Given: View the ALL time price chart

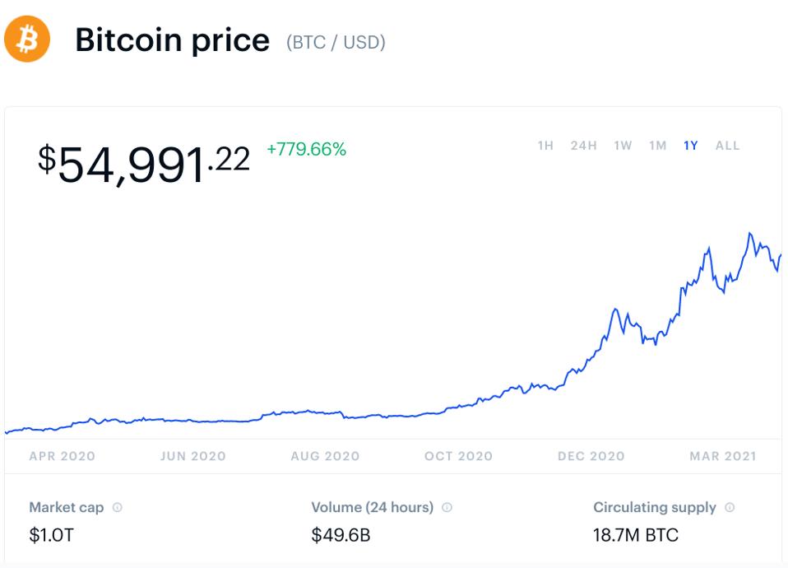Looking at the screenshot, I should 727,143.
